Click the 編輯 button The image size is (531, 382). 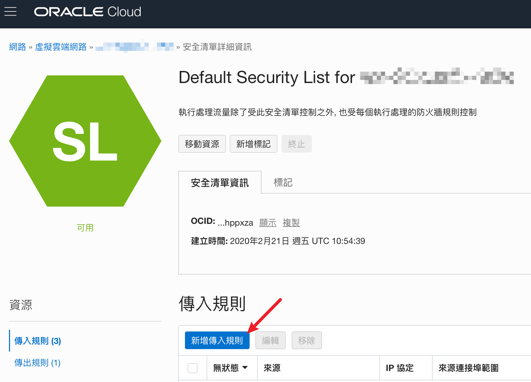tap(270, 340)
